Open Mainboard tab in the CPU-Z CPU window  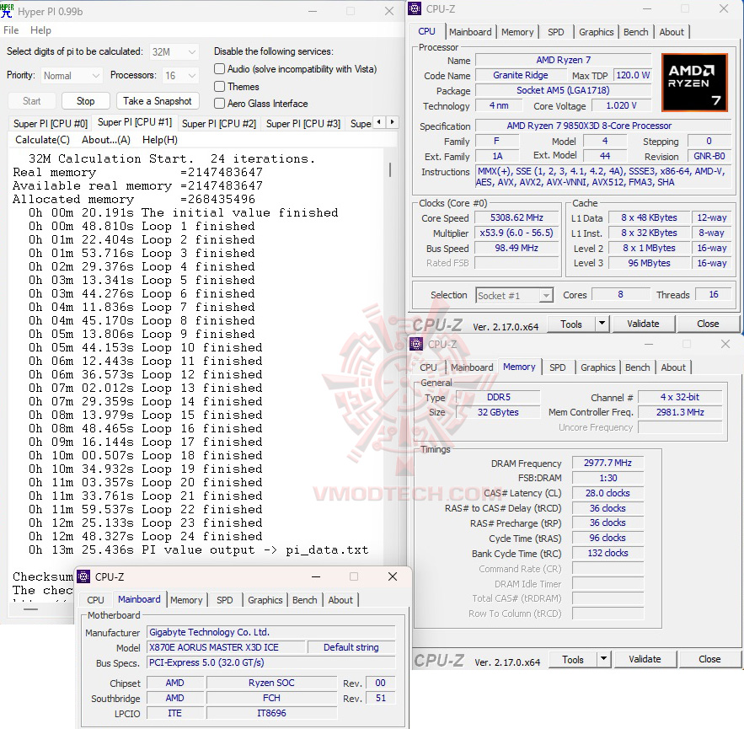[x=470, y=32]
